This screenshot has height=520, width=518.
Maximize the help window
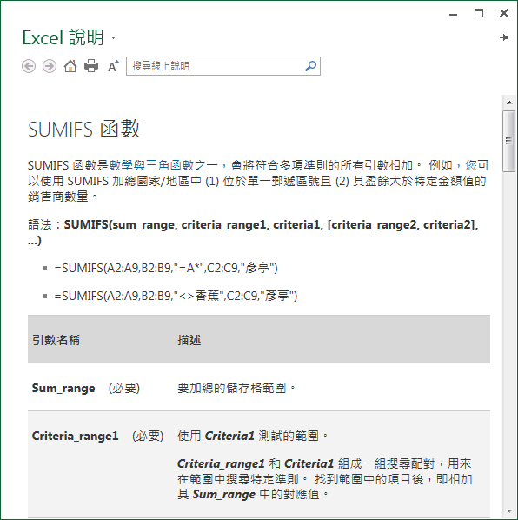click(479, 14)
